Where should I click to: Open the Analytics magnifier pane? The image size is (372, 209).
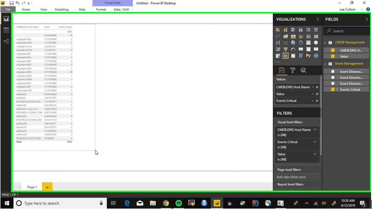click(303, 70)
